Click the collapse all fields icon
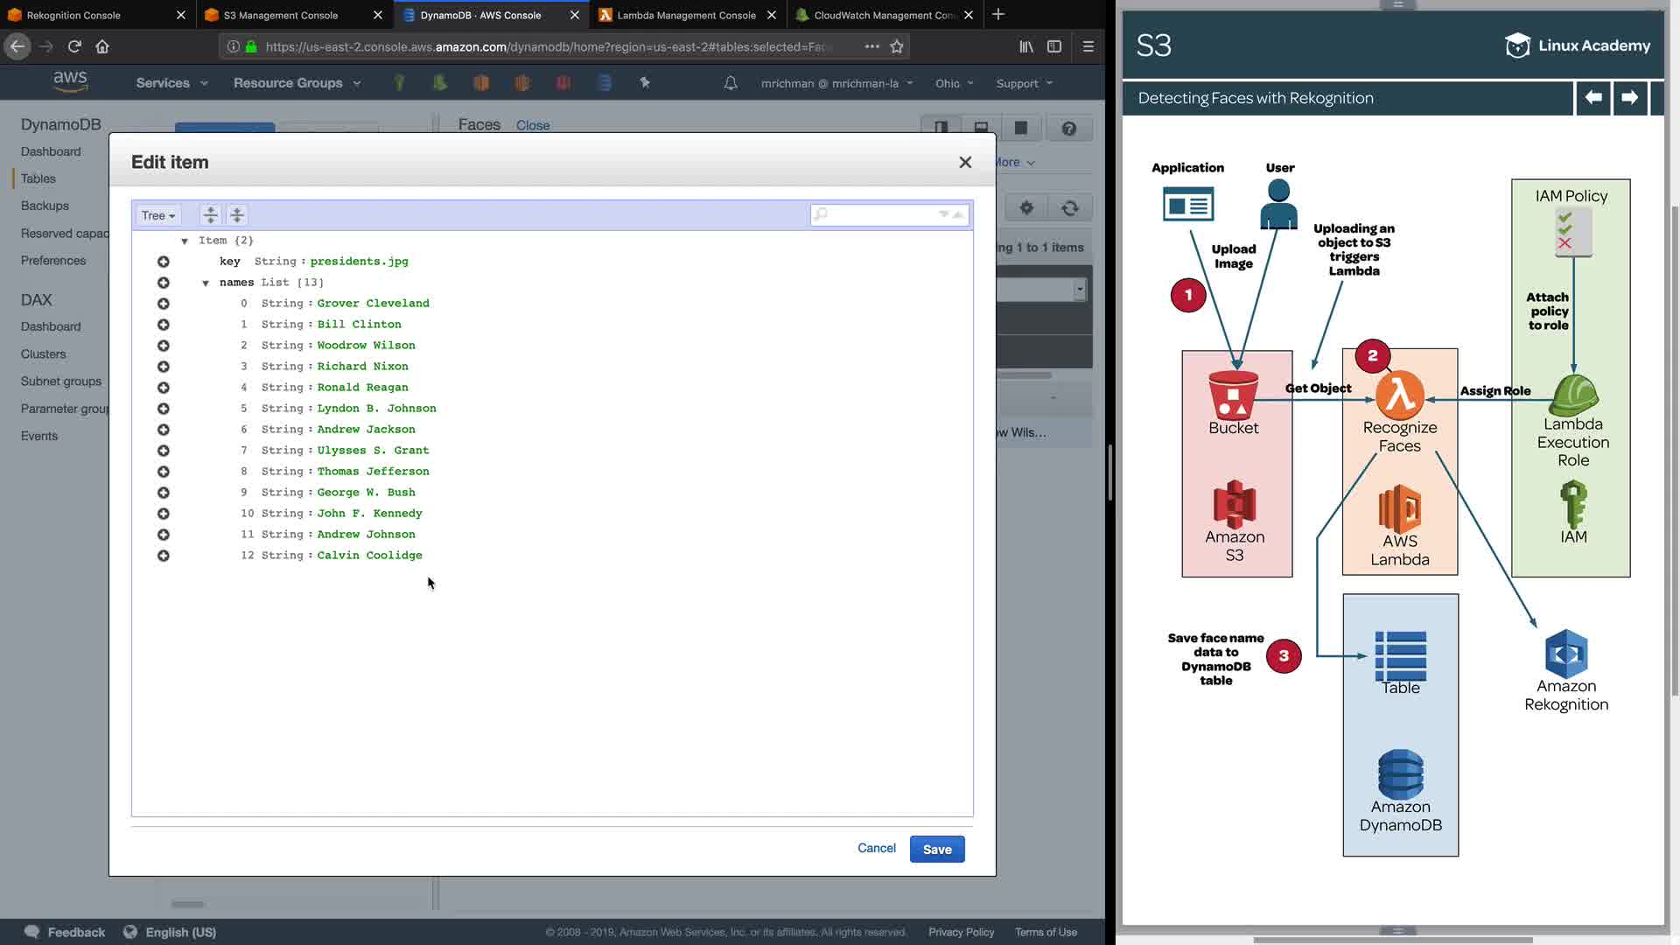The width and height of the screenshot is (1680, 945). pyautogui.click(x=237, y=215)
